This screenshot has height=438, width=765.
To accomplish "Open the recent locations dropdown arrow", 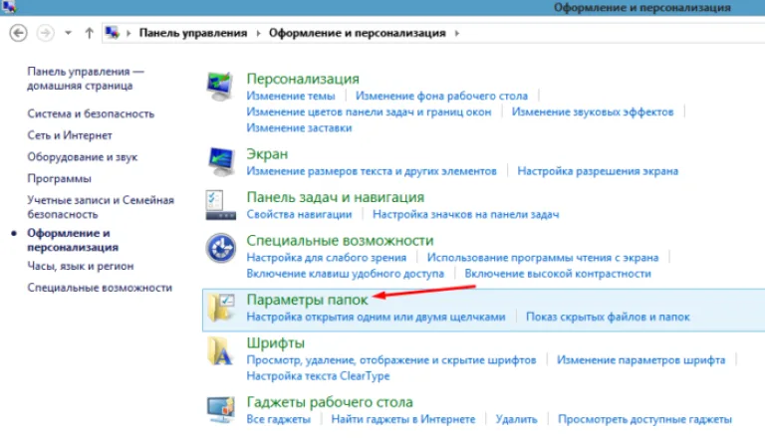I will [69, 33].
